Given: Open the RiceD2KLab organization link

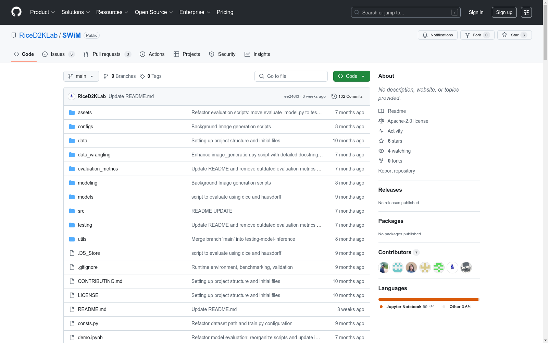Looking at the screenshot, I should pyautogui.click(x=38, y=35).
